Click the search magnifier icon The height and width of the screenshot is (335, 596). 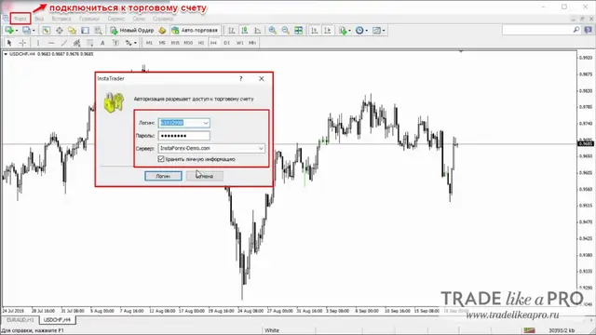click(576, 30)
